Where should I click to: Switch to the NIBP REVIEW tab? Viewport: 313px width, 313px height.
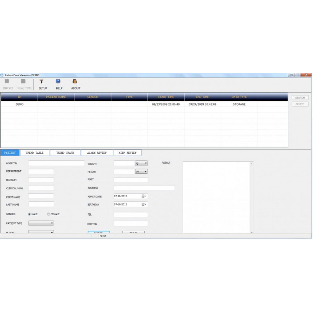tap(127, 153)
